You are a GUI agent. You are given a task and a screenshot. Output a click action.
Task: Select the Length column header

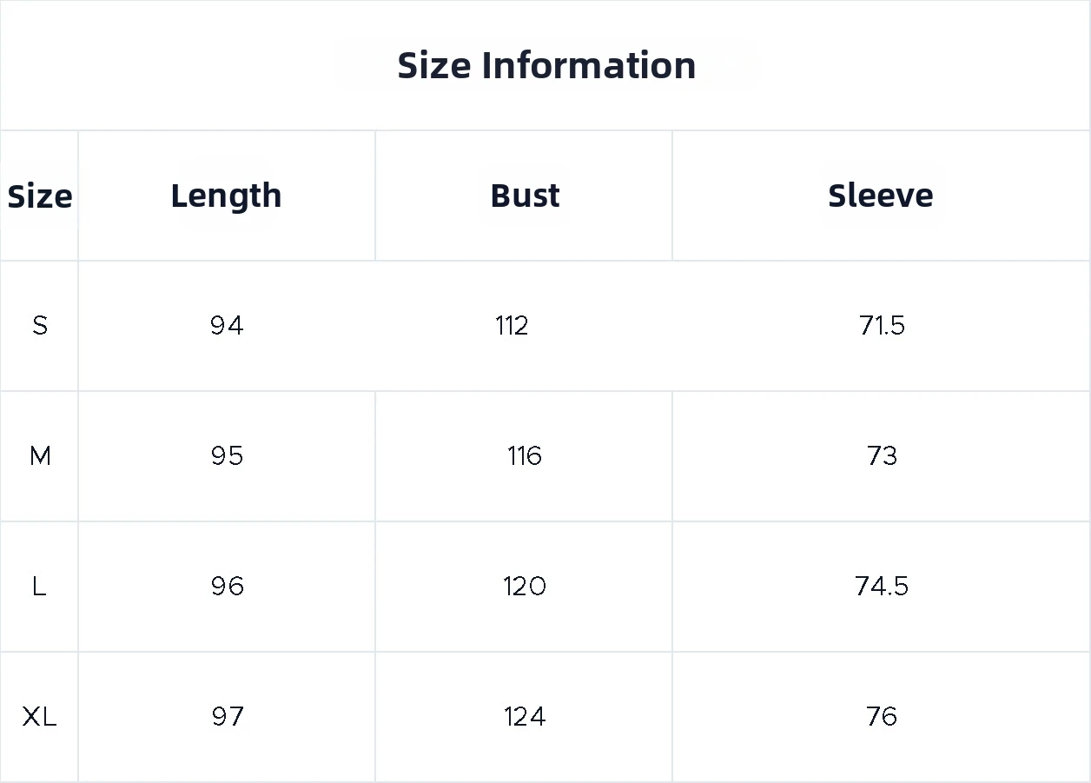point(226,196)
